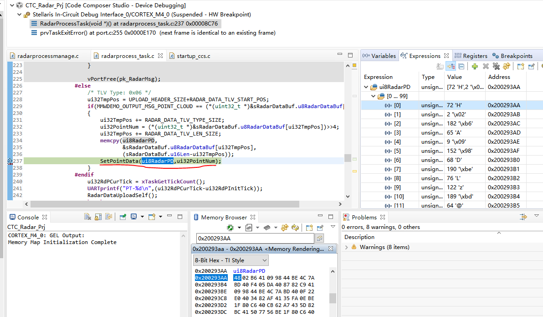The height and width of the screenshot is (317, 543).
Task: Click Go button beside memory address field
Action: click(319, 238)
